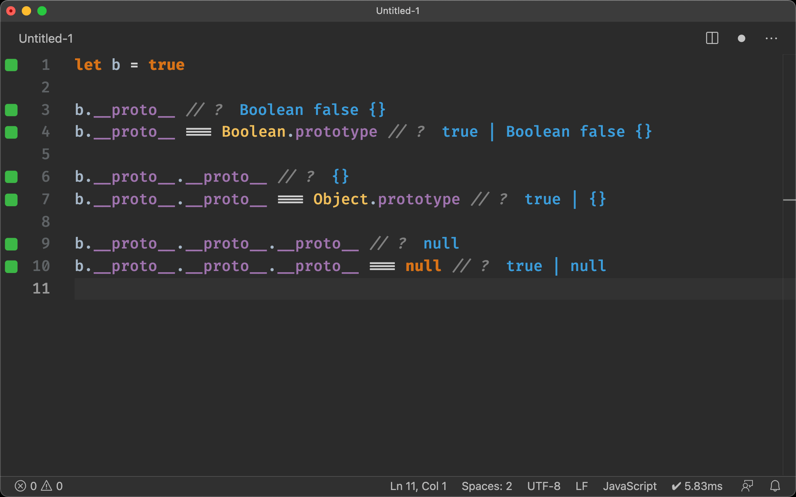Click line number 5 in the gutter
The image size is (796, 497).
tap(46, 154)
